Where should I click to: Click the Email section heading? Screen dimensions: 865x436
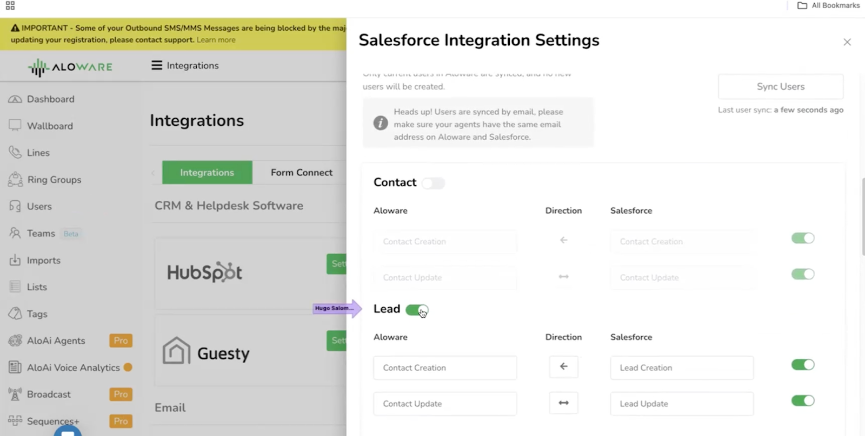coord(170,407)
